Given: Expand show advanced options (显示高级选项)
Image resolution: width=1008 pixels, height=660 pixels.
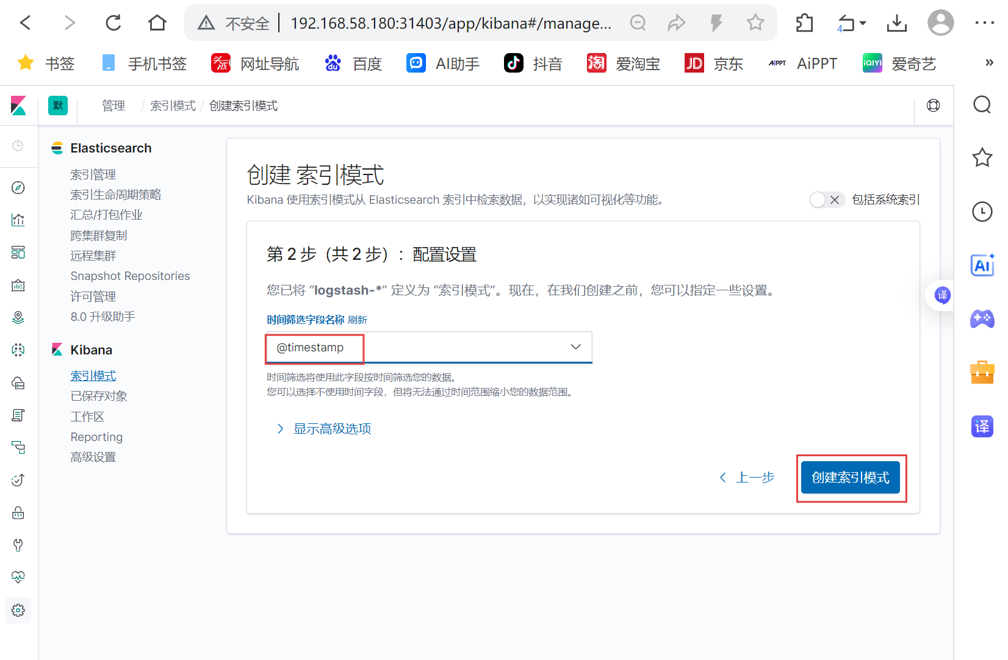Looking at the screenshot, I should pyautogui.click(x=324, y=429).
